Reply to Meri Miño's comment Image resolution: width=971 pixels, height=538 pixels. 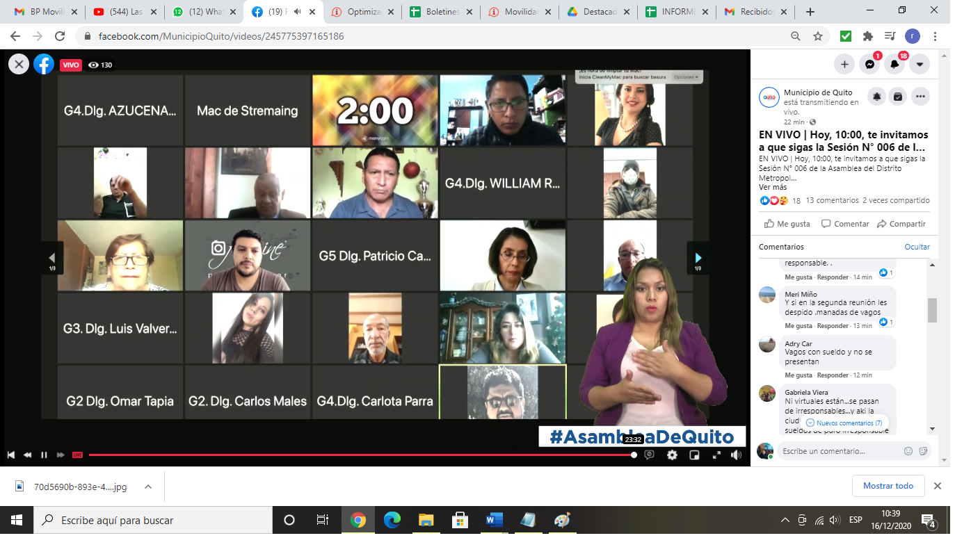click(x=833, y=326)
